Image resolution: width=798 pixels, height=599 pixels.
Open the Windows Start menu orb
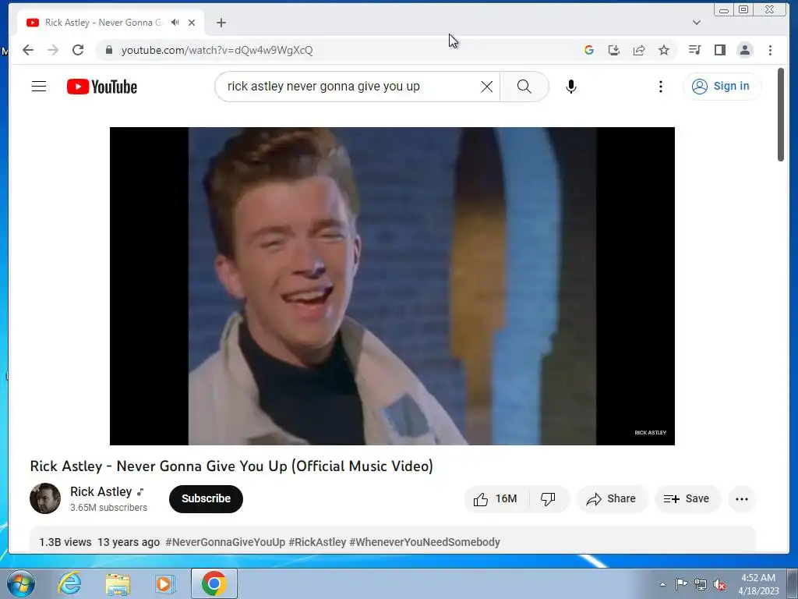[21, 583]
